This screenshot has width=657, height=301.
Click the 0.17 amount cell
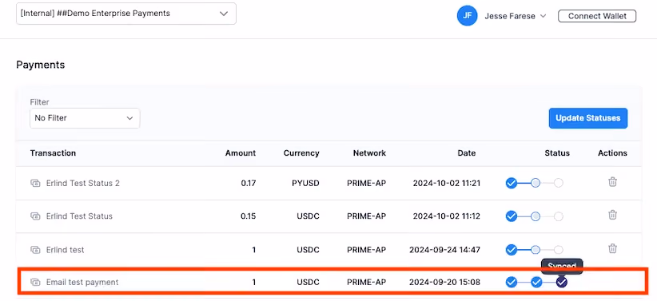[248, 183]
